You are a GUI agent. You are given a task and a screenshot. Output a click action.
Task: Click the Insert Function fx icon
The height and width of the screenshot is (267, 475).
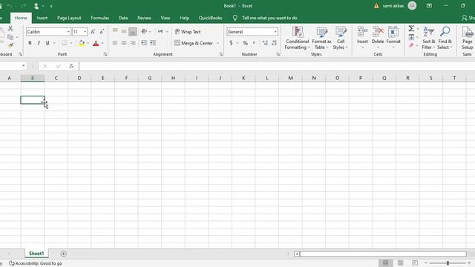[71, 66]
